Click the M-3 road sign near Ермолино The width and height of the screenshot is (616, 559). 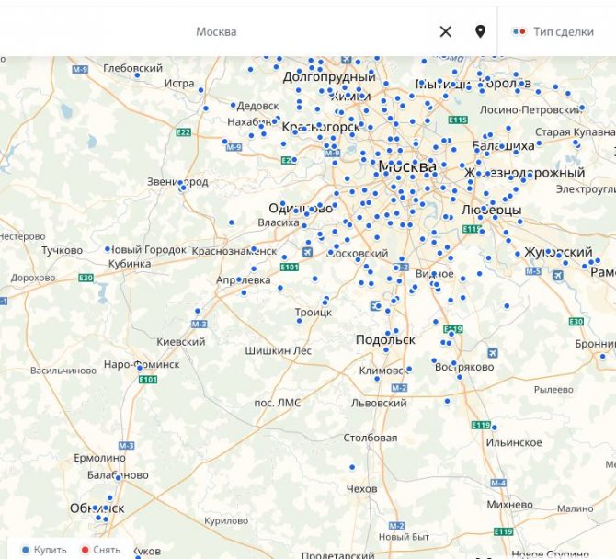coord(127,446)
